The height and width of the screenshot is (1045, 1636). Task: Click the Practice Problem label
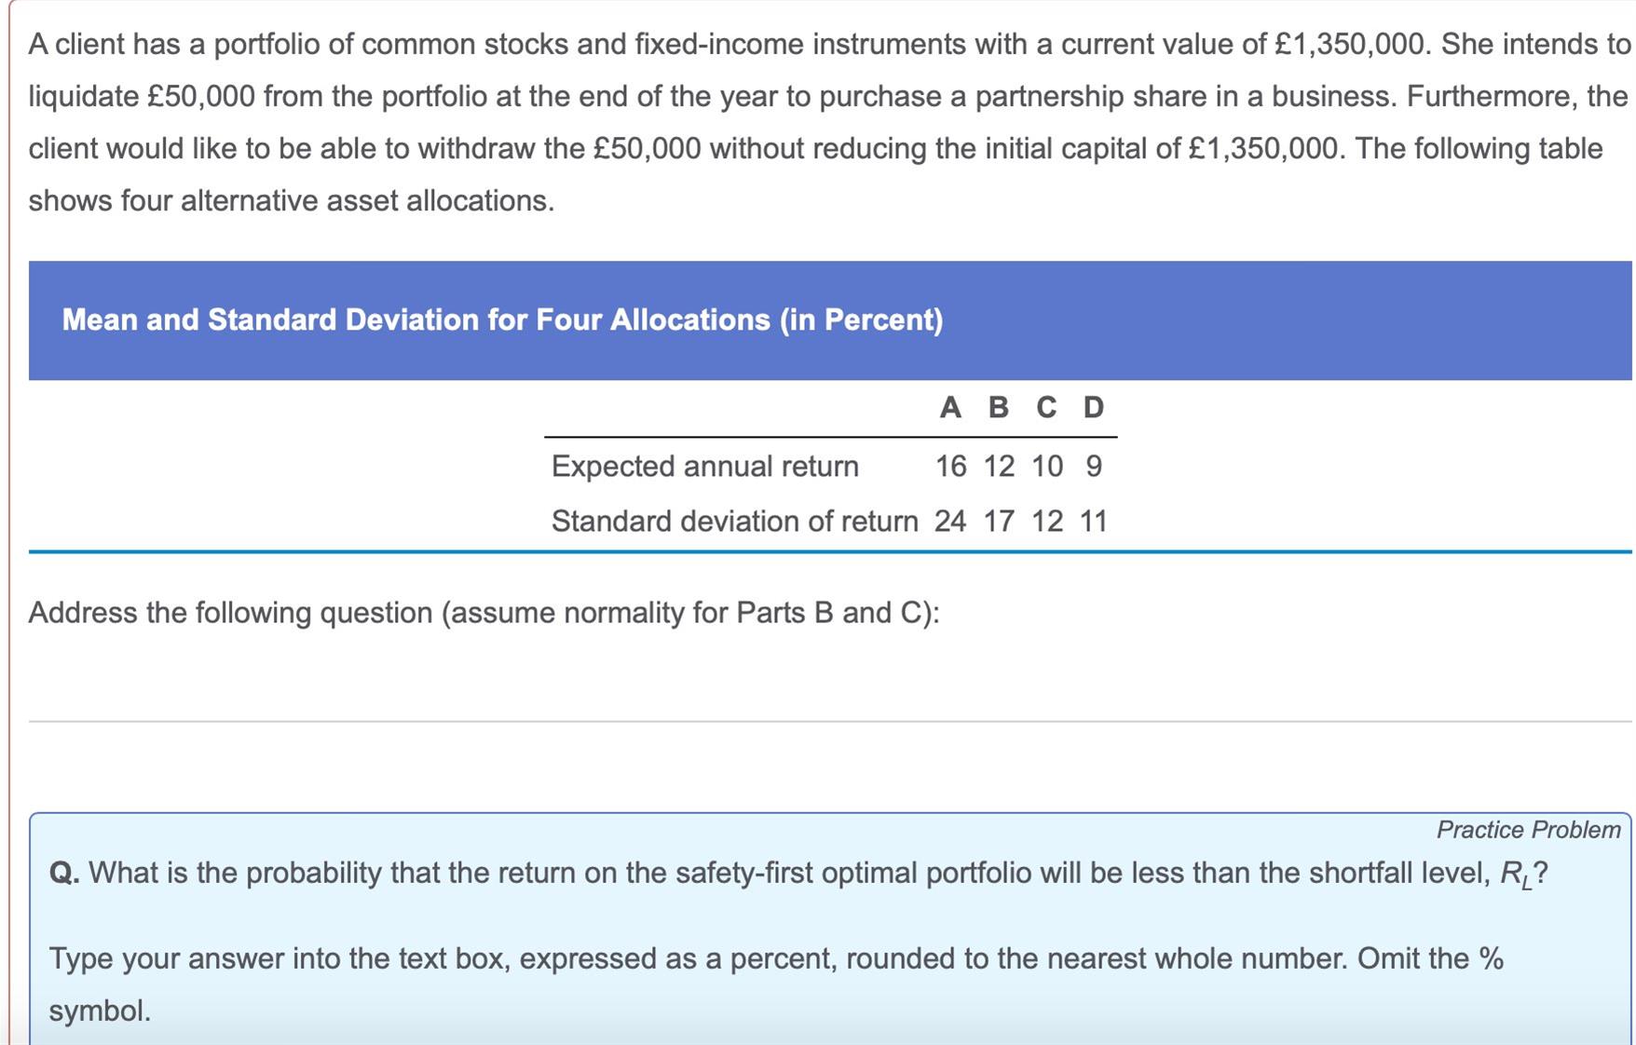point(1528,830)
